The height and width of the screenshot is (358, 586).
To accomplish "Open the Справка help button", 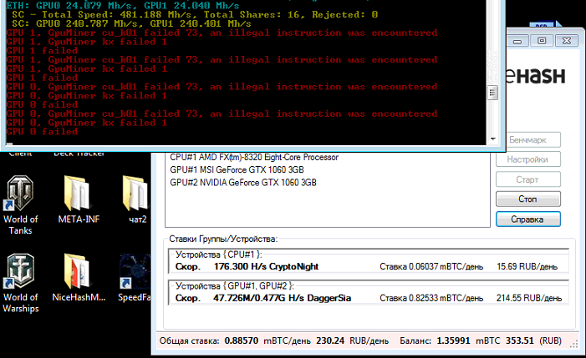I will (527, 219).
